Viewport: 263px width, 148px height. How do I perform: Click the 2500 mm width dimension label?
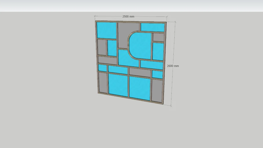[x=128, y=16]
